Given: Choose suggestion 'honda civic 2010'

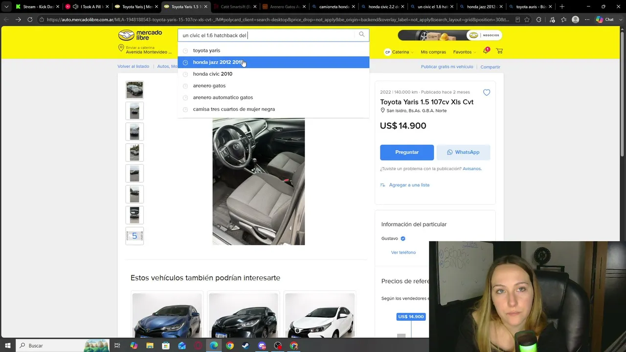Looking at the screenshot, I should click(273, 74).
